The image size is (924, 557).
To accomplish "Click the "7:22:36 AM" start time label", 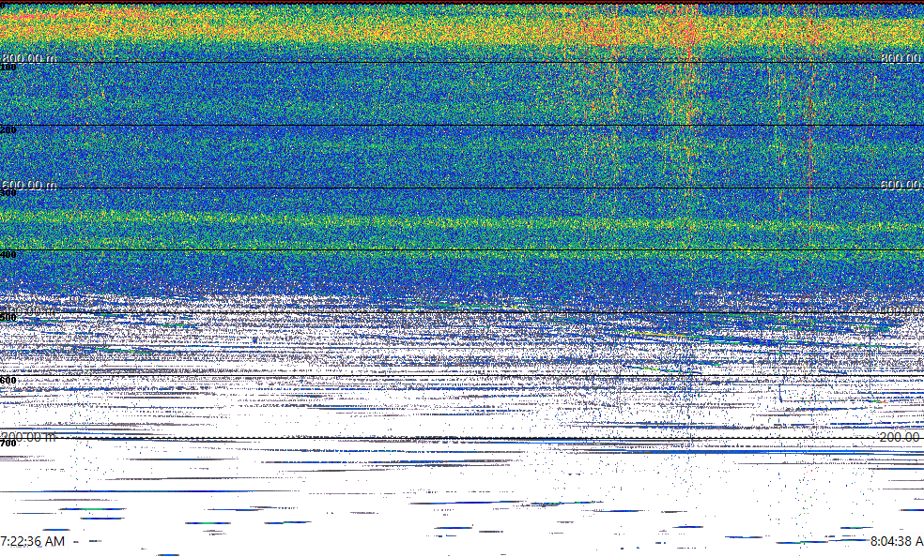I will tap(33, 541).
